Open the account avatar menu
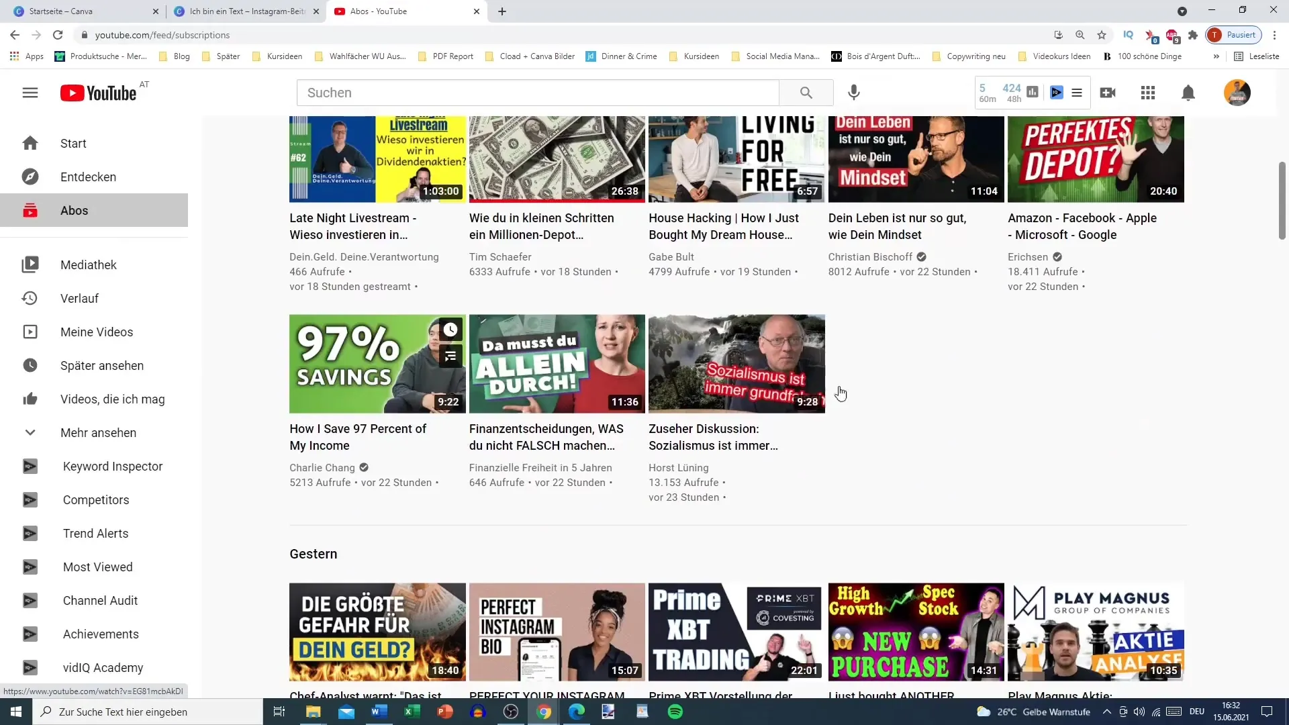 (x=1237, y=93)
